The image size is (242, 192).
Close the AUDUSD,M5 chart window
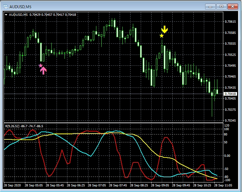pyautogui.click(x=232, y=6)
